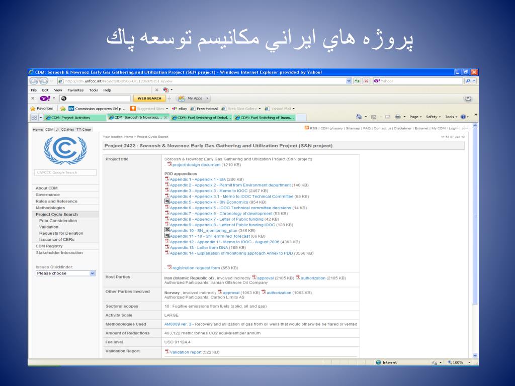Click the browser Back arrow button
The image size is (515, 386).
[34, 81]
